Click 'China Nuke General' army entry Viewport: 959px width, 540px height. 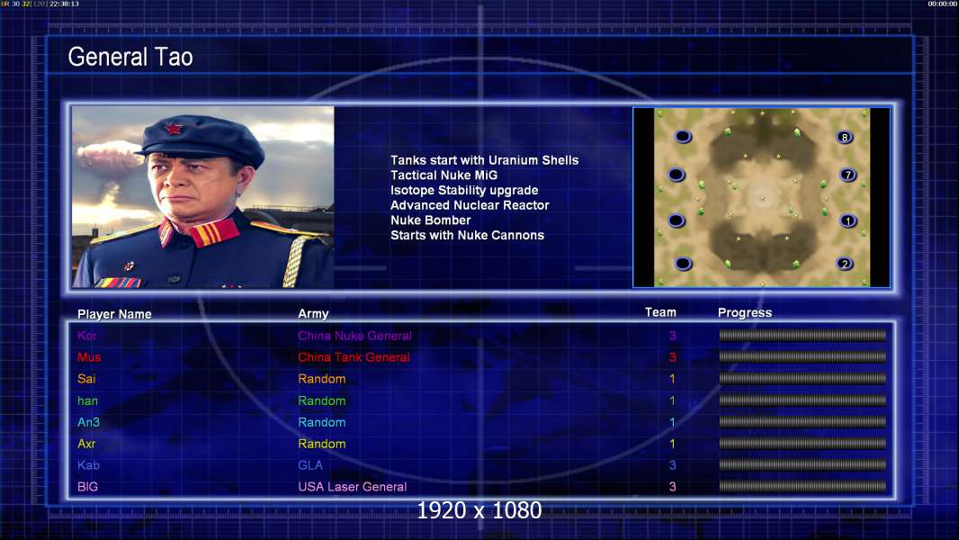coord(354,336)
